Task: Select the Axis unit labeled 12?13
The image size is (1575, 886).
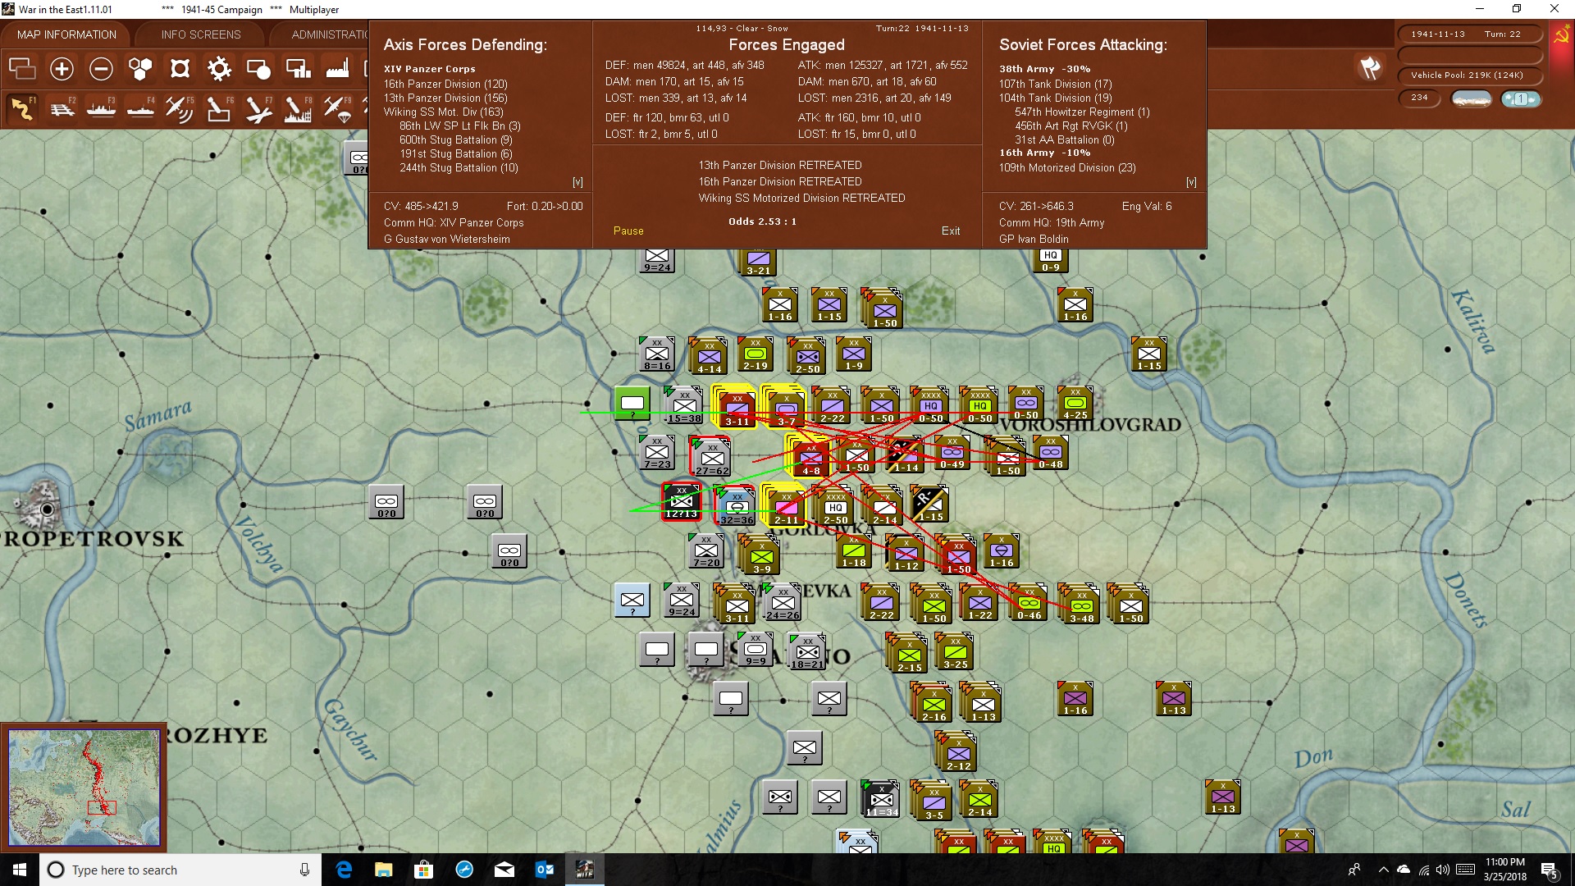Action: coord(681,502)
